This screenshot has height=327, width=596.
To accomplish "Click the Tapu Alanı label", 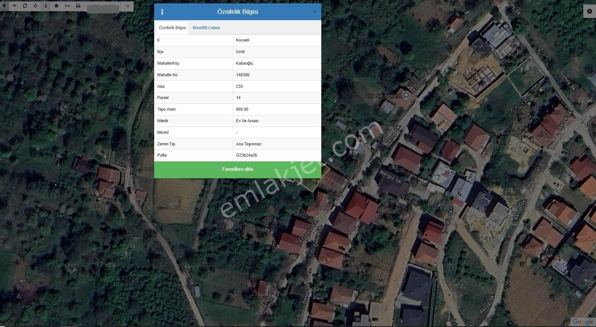I will (166, 109).
